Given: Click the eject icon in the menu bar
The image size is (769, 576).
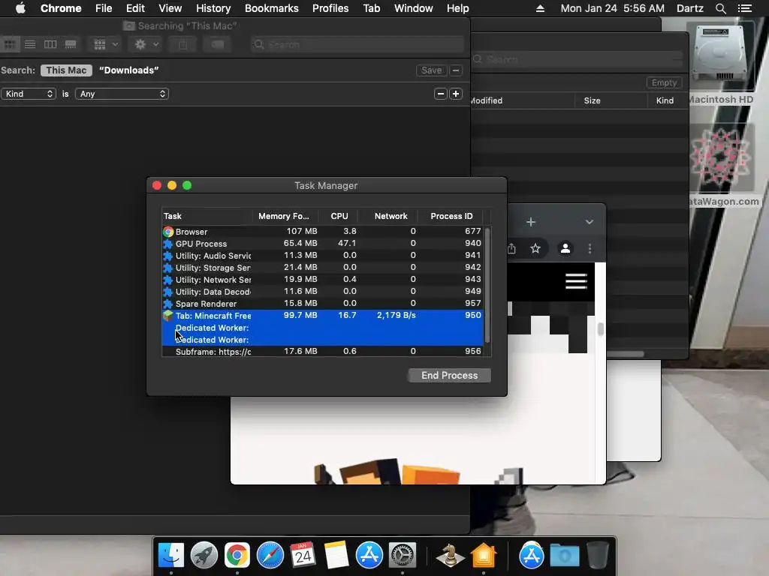Looking at the screenshot, I should point(540,8).
